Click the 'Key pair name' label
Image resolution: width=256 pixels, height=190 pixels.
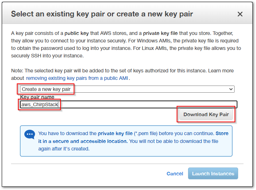tap(37, 97)
